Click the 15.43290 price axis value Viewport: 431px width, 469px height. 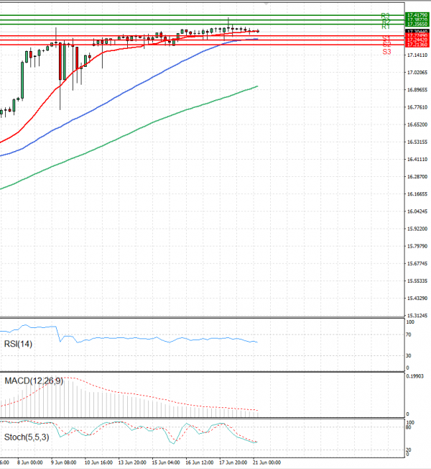pyautogui.click(x=417, y=299)
